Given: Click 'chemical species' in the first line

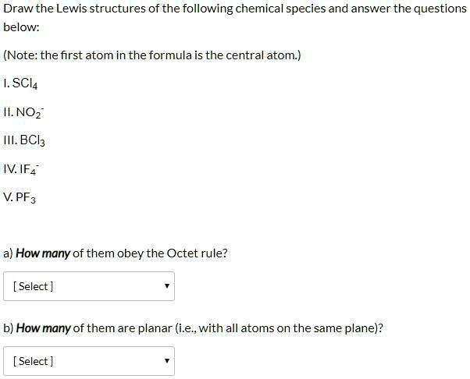Looking at the screenshot, I should click(280, 9).
